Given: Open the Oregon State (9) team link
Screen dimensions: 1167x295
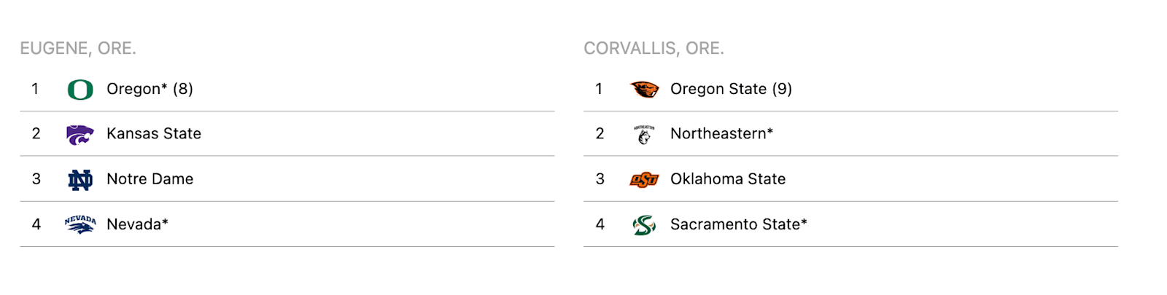Looking at the screenshot, I should pos(731,89).
